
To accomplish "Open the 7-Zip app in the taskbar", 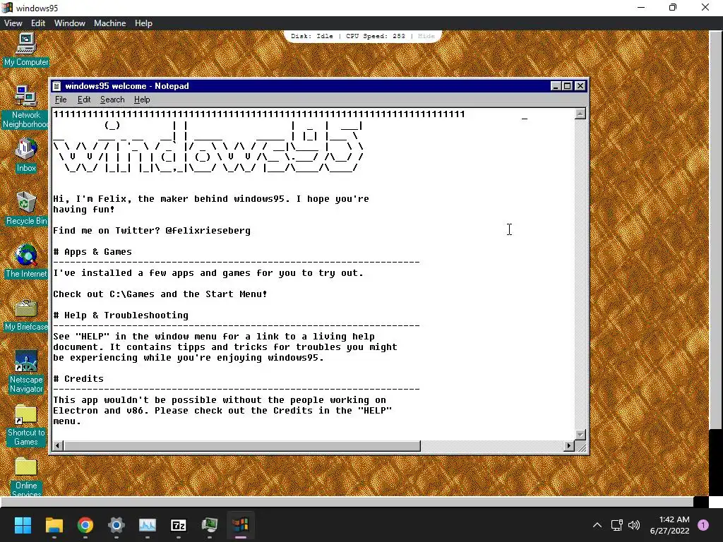I will tap(179, 525).
